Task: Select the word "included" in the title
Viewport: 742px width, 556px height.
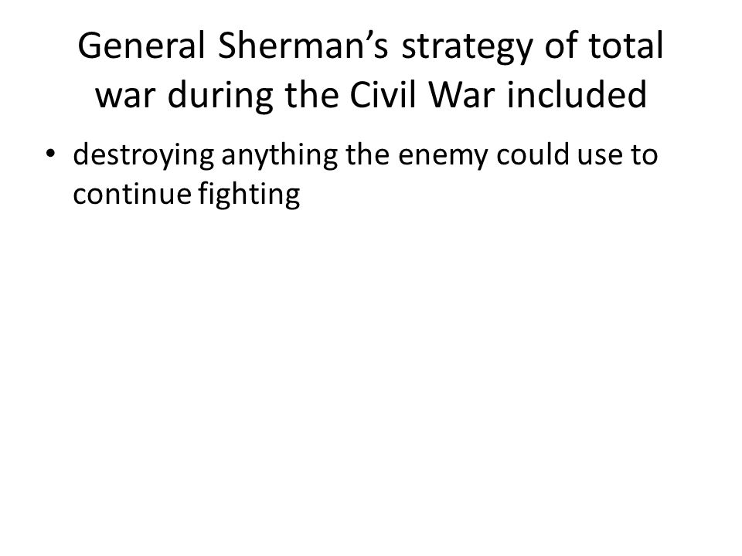Action: click(x=577, y=94)
